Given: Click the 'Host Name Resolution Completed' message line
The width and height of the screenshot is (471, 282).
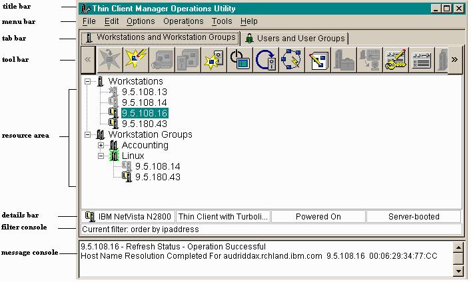Looking at the screenshot, I should (259, 256).
